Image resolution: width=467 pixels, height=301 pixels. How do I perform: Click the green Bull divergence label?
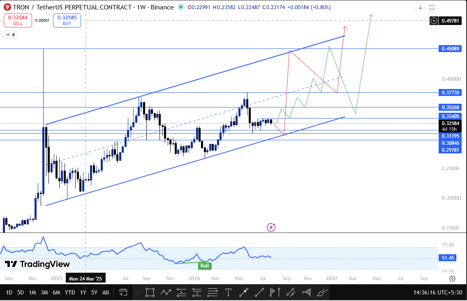[x=205, y=266]
